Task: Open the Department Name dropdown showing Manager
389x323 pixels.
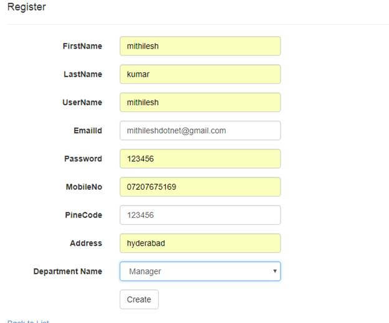Action: click(199, 271)
